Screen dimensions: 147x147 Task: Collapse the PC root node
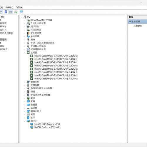(21, 17)
